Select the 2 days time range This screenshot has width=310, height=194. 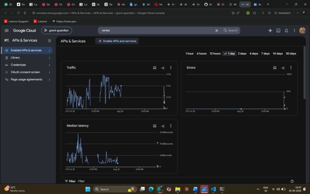coord(242,54)
